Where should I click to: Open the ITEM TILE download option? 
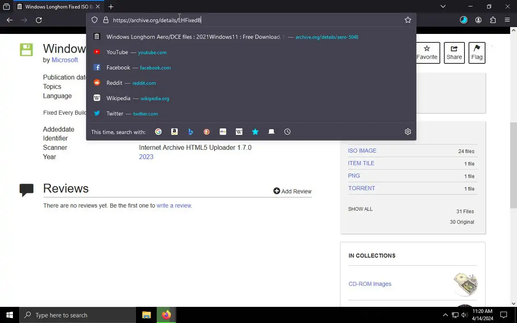point(361,163)
